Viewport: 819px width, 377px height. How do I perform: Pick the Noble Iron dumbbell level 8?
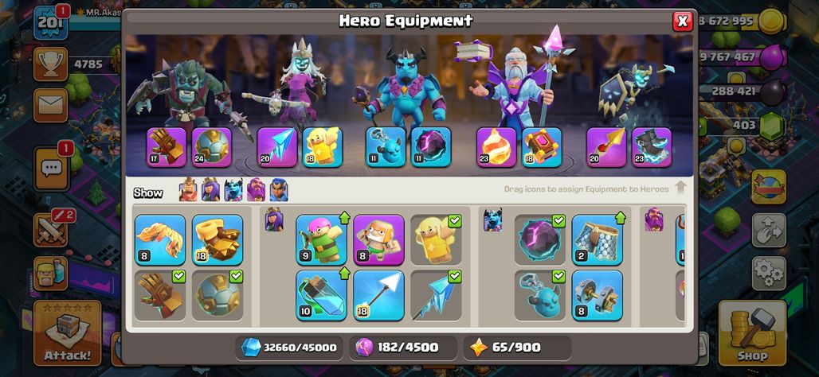tap(597, 294)
